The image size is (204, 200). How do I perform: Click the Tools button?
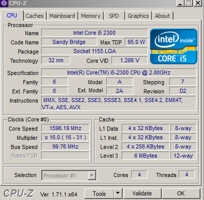point(99,193)
